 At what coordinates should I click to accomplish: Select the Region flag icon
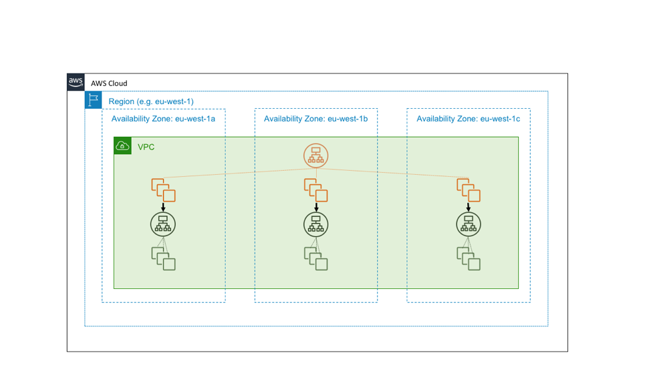pos(93,100)
